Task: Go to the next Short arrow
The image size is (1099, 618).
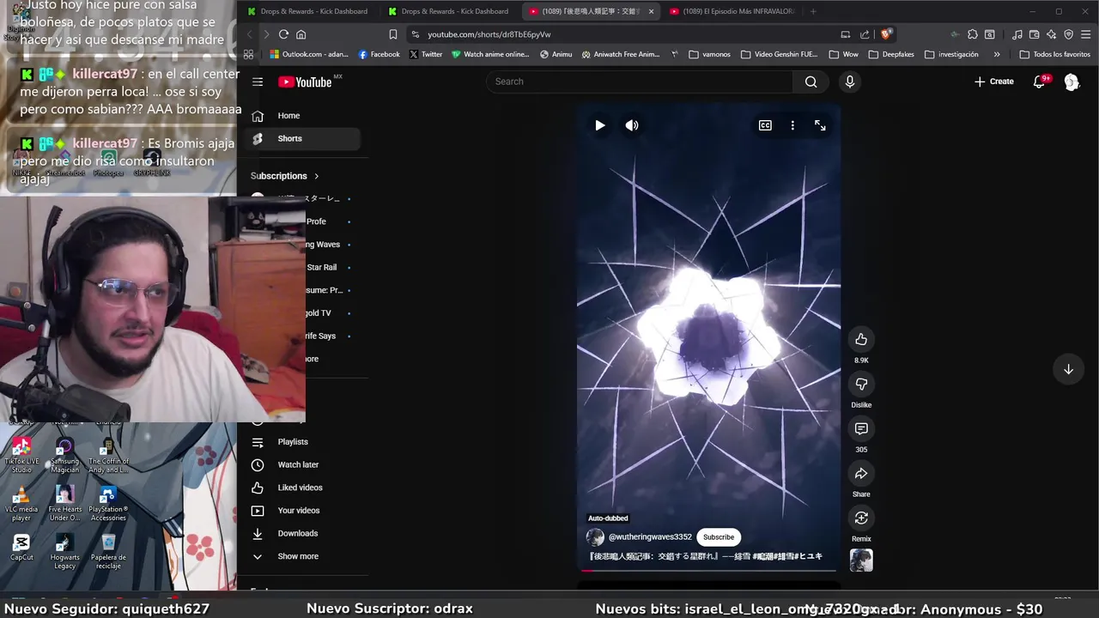Action: coord(1068,369)
